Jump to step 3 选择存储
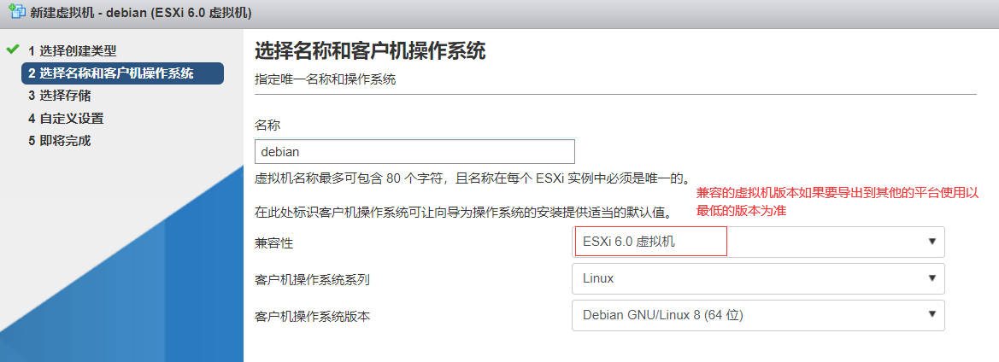The image size is (999, 362). [x=59, y=96]
